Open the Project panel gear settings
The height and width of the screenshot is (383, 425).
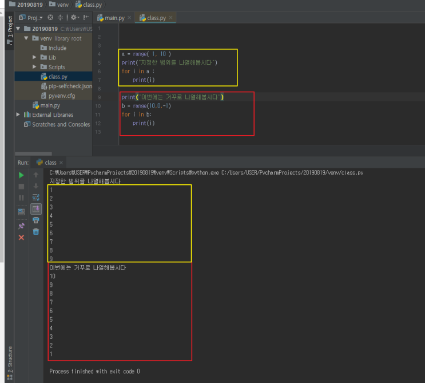tap(74, 18)
